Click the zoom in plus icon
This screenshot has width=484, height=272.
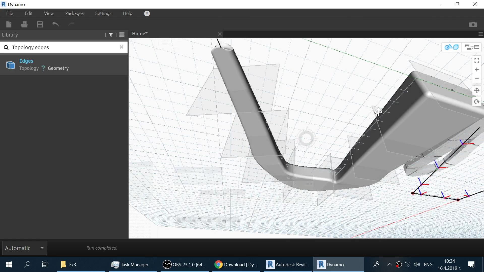pos(476,70)
